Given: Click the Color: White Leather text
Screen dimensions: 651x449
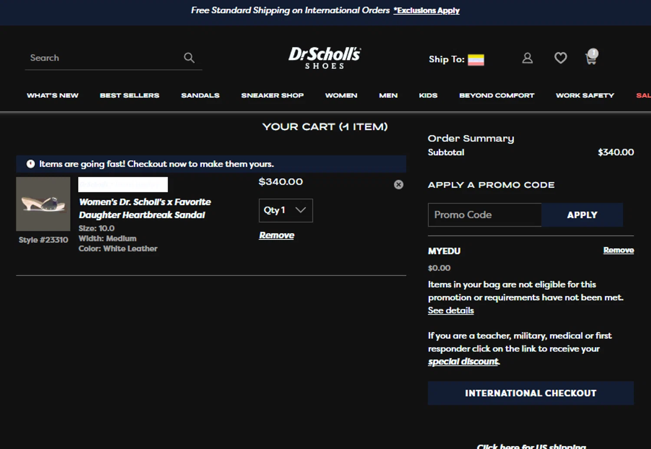Looking at the screenshot, I should click(118, 249).
